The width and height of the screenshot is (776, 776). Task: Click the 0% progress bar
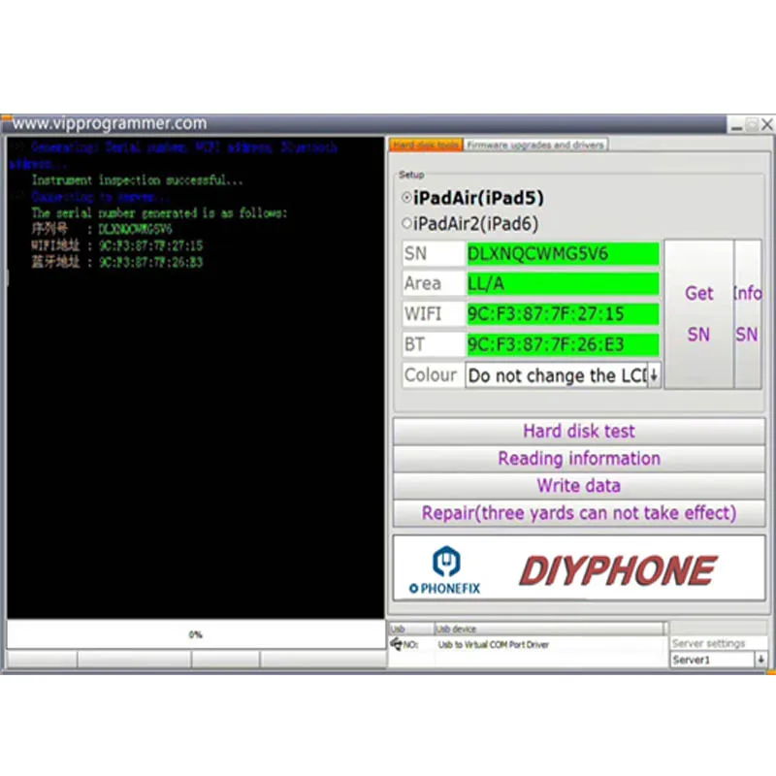click(196, 634)
